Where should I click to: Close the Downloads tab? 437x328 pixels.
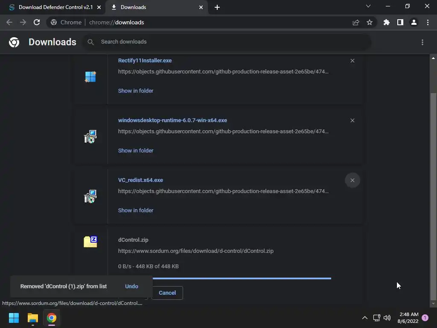click(x=201, y=7)
